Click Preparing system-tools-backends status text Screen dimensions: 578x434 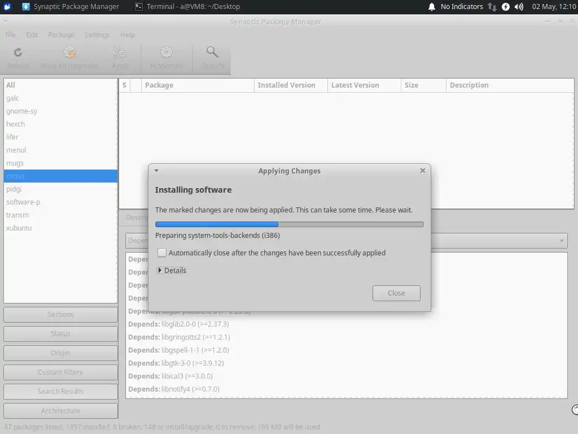point(217,236)
